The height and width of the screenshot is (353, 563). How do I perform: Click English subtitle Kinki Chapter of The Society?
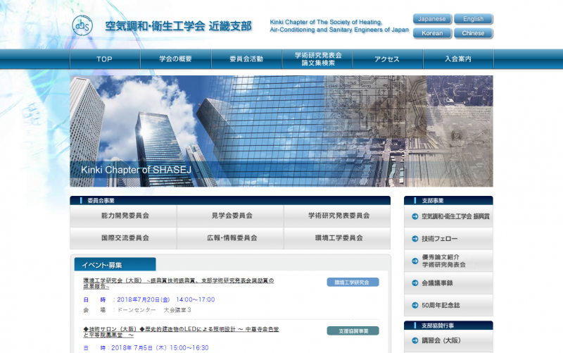click(x=339, y=26)
